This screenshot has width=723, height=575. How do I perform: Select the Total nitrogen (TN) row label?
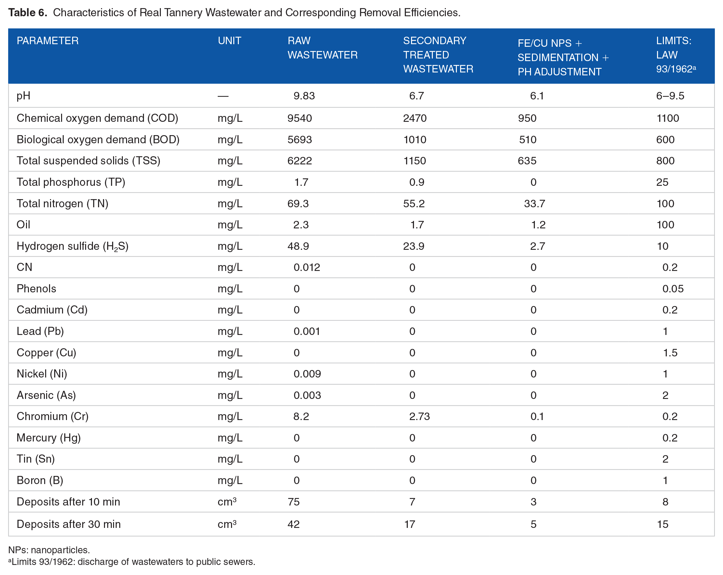pos(62,204)
